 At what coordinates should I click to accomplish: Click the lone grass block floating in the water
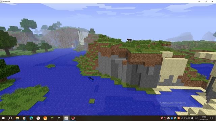[92, 101]
